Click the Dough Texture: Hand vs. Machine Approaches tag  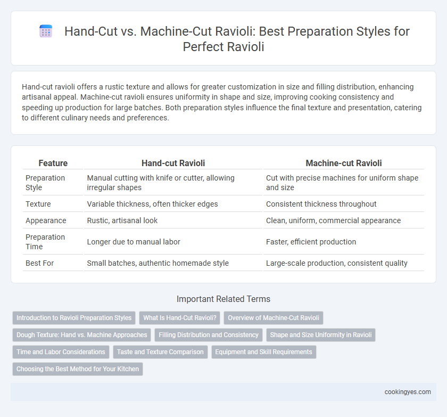click(81, 335)
